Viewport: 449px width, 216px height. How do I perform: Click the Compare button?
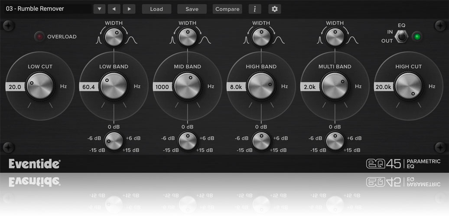(227, 9)
